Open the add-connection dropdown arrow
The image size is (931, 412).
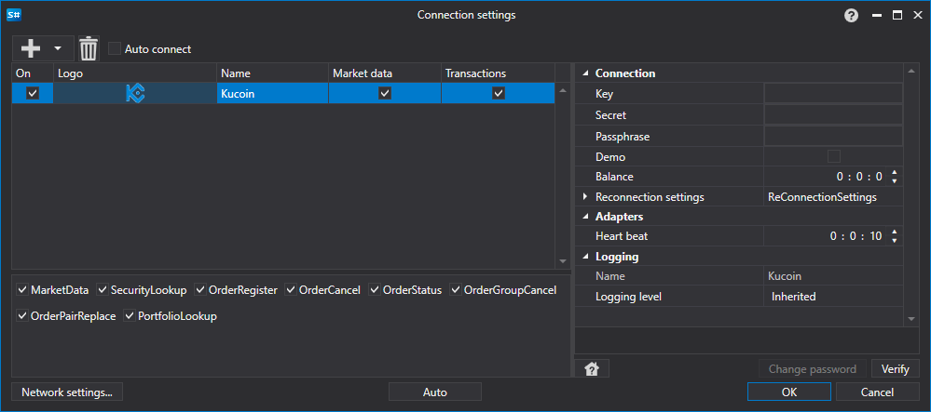pyautogui.click(x=58, y=48)
